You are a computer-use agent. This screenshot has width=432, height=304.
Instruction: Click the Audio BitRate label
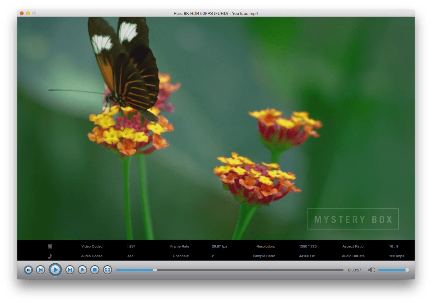[x=353, y=256]
